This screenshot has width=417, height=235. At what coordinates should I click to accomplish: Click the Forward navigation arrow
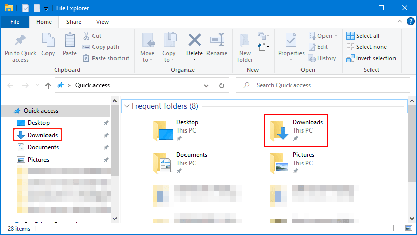point(25,85)
